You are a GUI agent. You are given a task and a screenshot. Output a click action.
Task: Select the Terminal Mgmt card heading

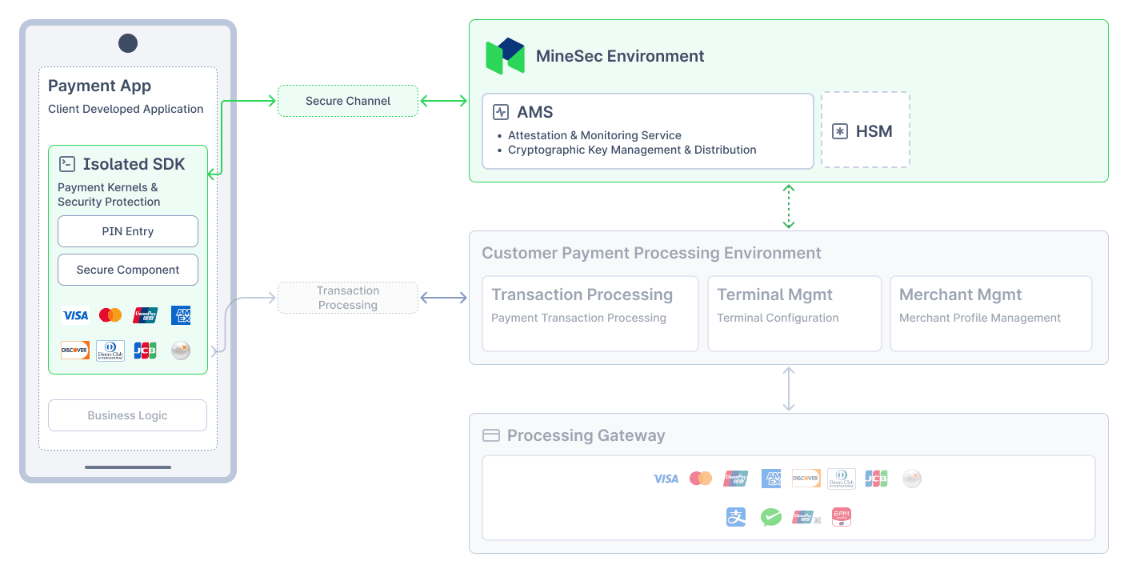[775, 295]
